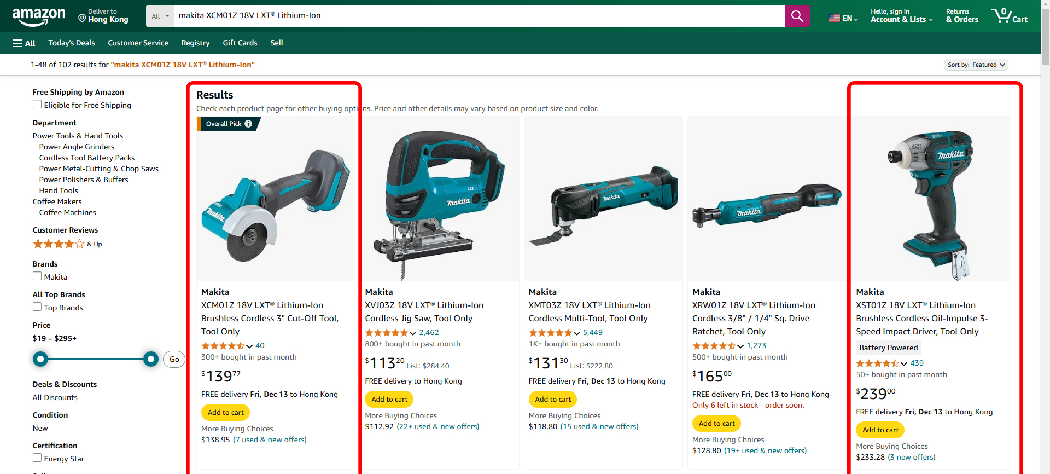
Task: Expand rating chevron for XVJ03Z Jig Saw
Action: pyautogui.click(x=413, y=333)
